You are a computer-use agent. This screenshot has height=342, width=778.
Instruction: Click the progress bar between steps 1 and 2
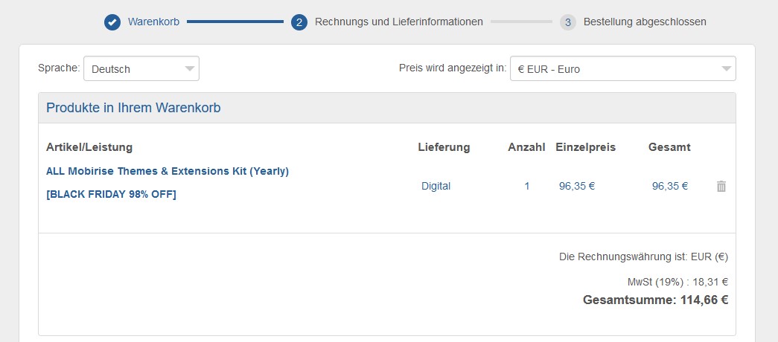click(235, 22)
